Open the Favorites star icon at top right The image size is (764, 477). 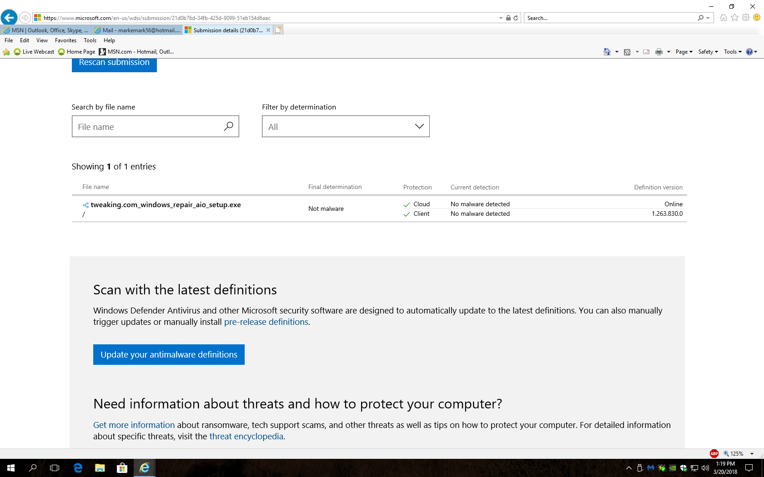[x=734, y=18]
